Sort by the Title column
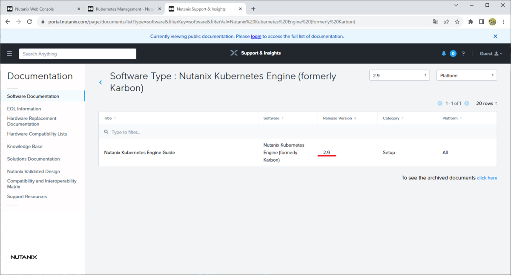The height and width of the screenshot is (275, 511). [x=110, y=118]
